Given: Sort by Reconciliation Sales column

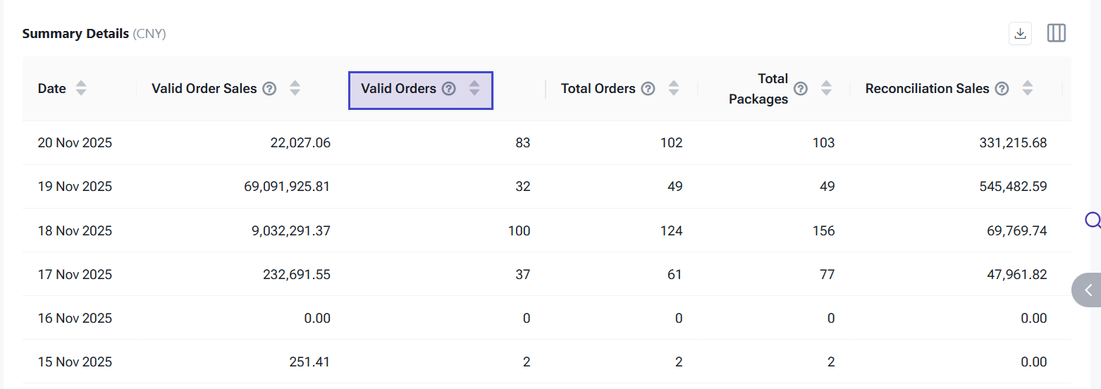Looking at the screenshot, I should click(x=1027, y=89).
